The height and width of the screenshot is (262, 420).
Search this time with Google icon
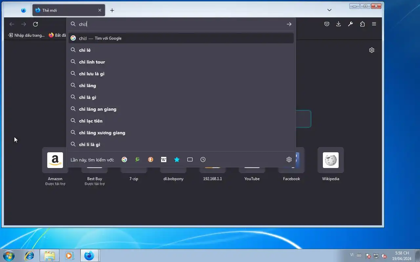pos(124,159)
